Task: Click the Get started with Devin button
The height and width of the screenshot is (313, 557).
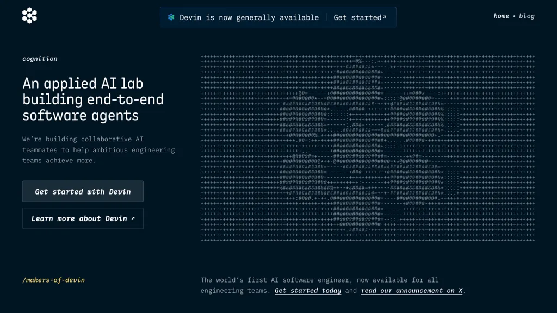Action: (x=83, y=192)
